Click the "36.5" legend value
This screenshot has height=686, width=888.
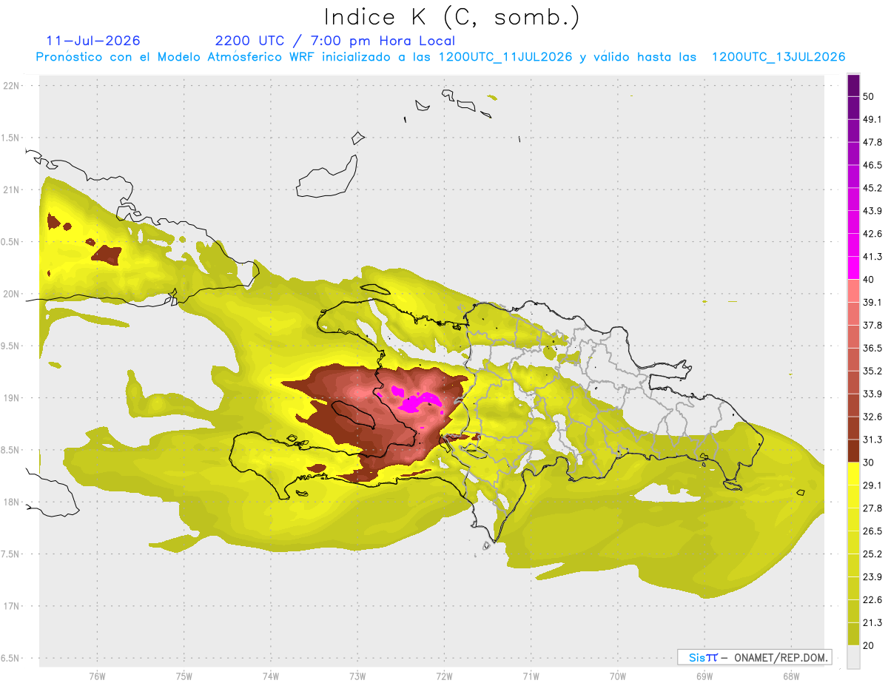[x=872, y=348]
